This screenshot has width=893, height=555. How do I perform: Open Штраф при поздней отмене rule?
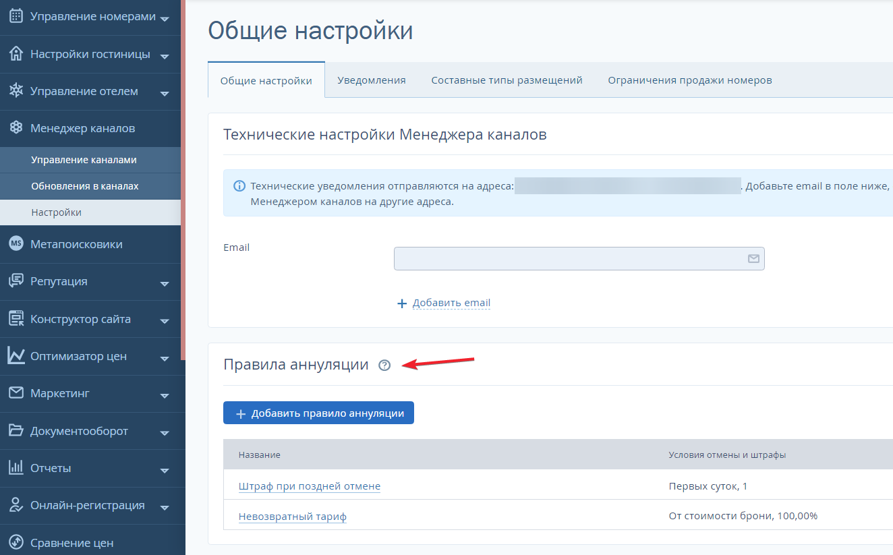coord(310,486)
